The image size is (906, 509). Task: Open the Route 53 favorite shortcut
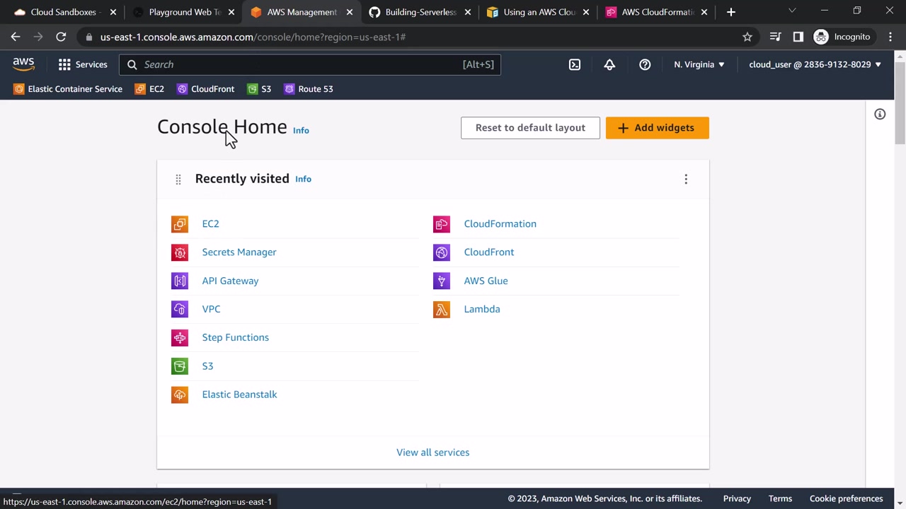coord(309,89)
